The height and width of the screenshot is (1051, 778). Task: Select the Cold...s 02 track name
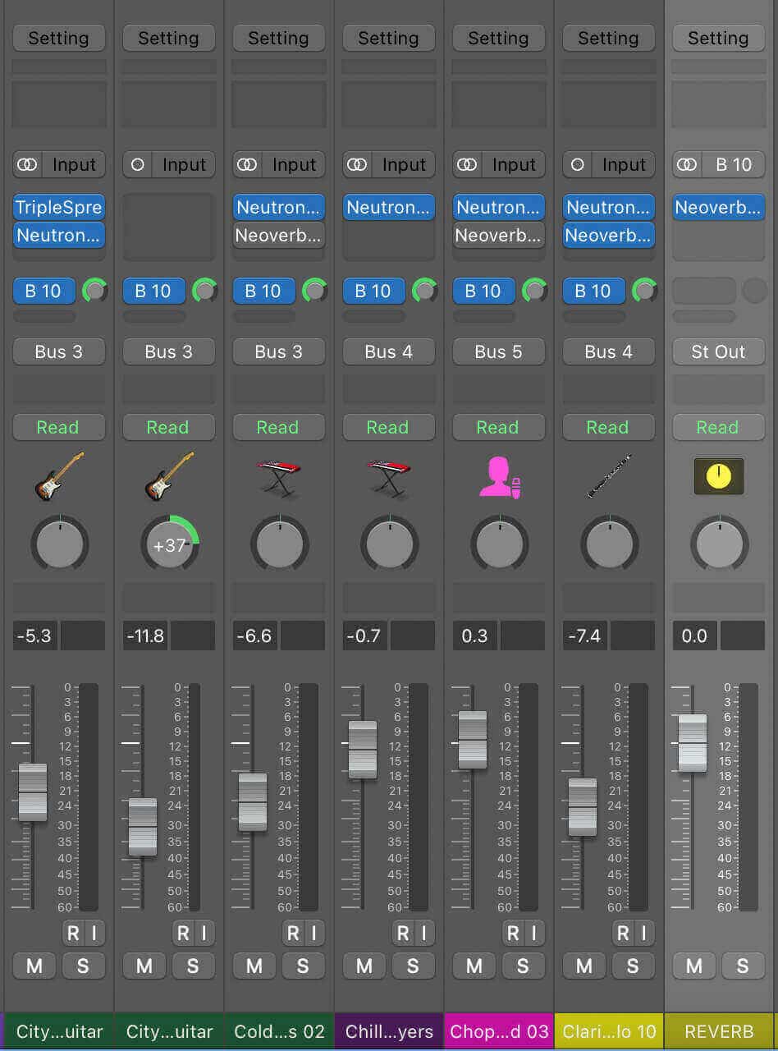point(278,1031)
